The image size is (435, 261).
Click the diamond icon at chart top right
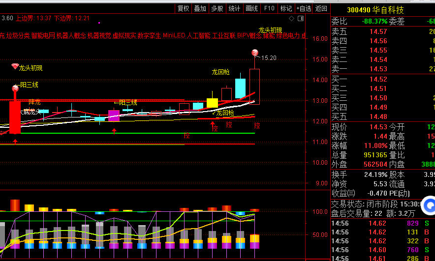[291, 19]
